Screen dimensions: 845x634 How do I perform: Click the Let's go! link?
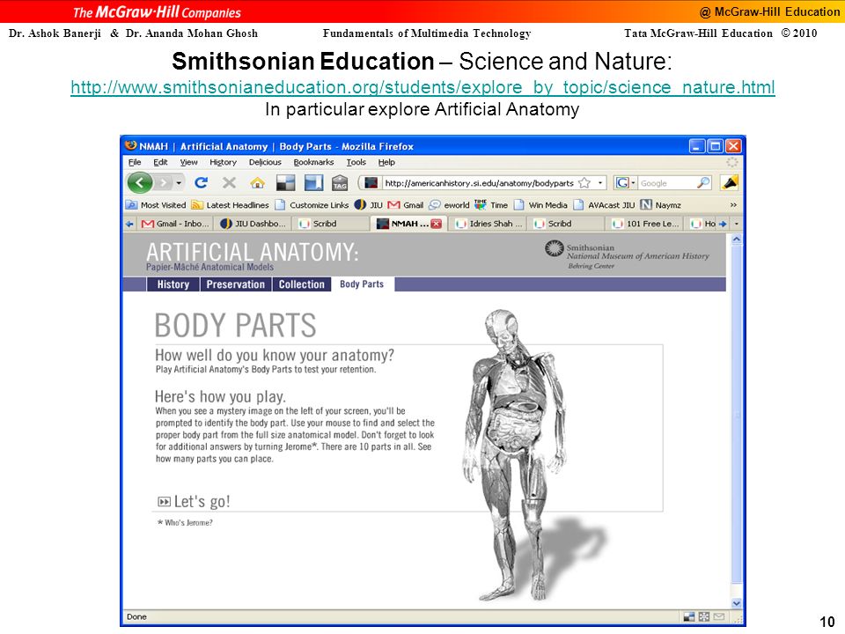coord(194,501)
